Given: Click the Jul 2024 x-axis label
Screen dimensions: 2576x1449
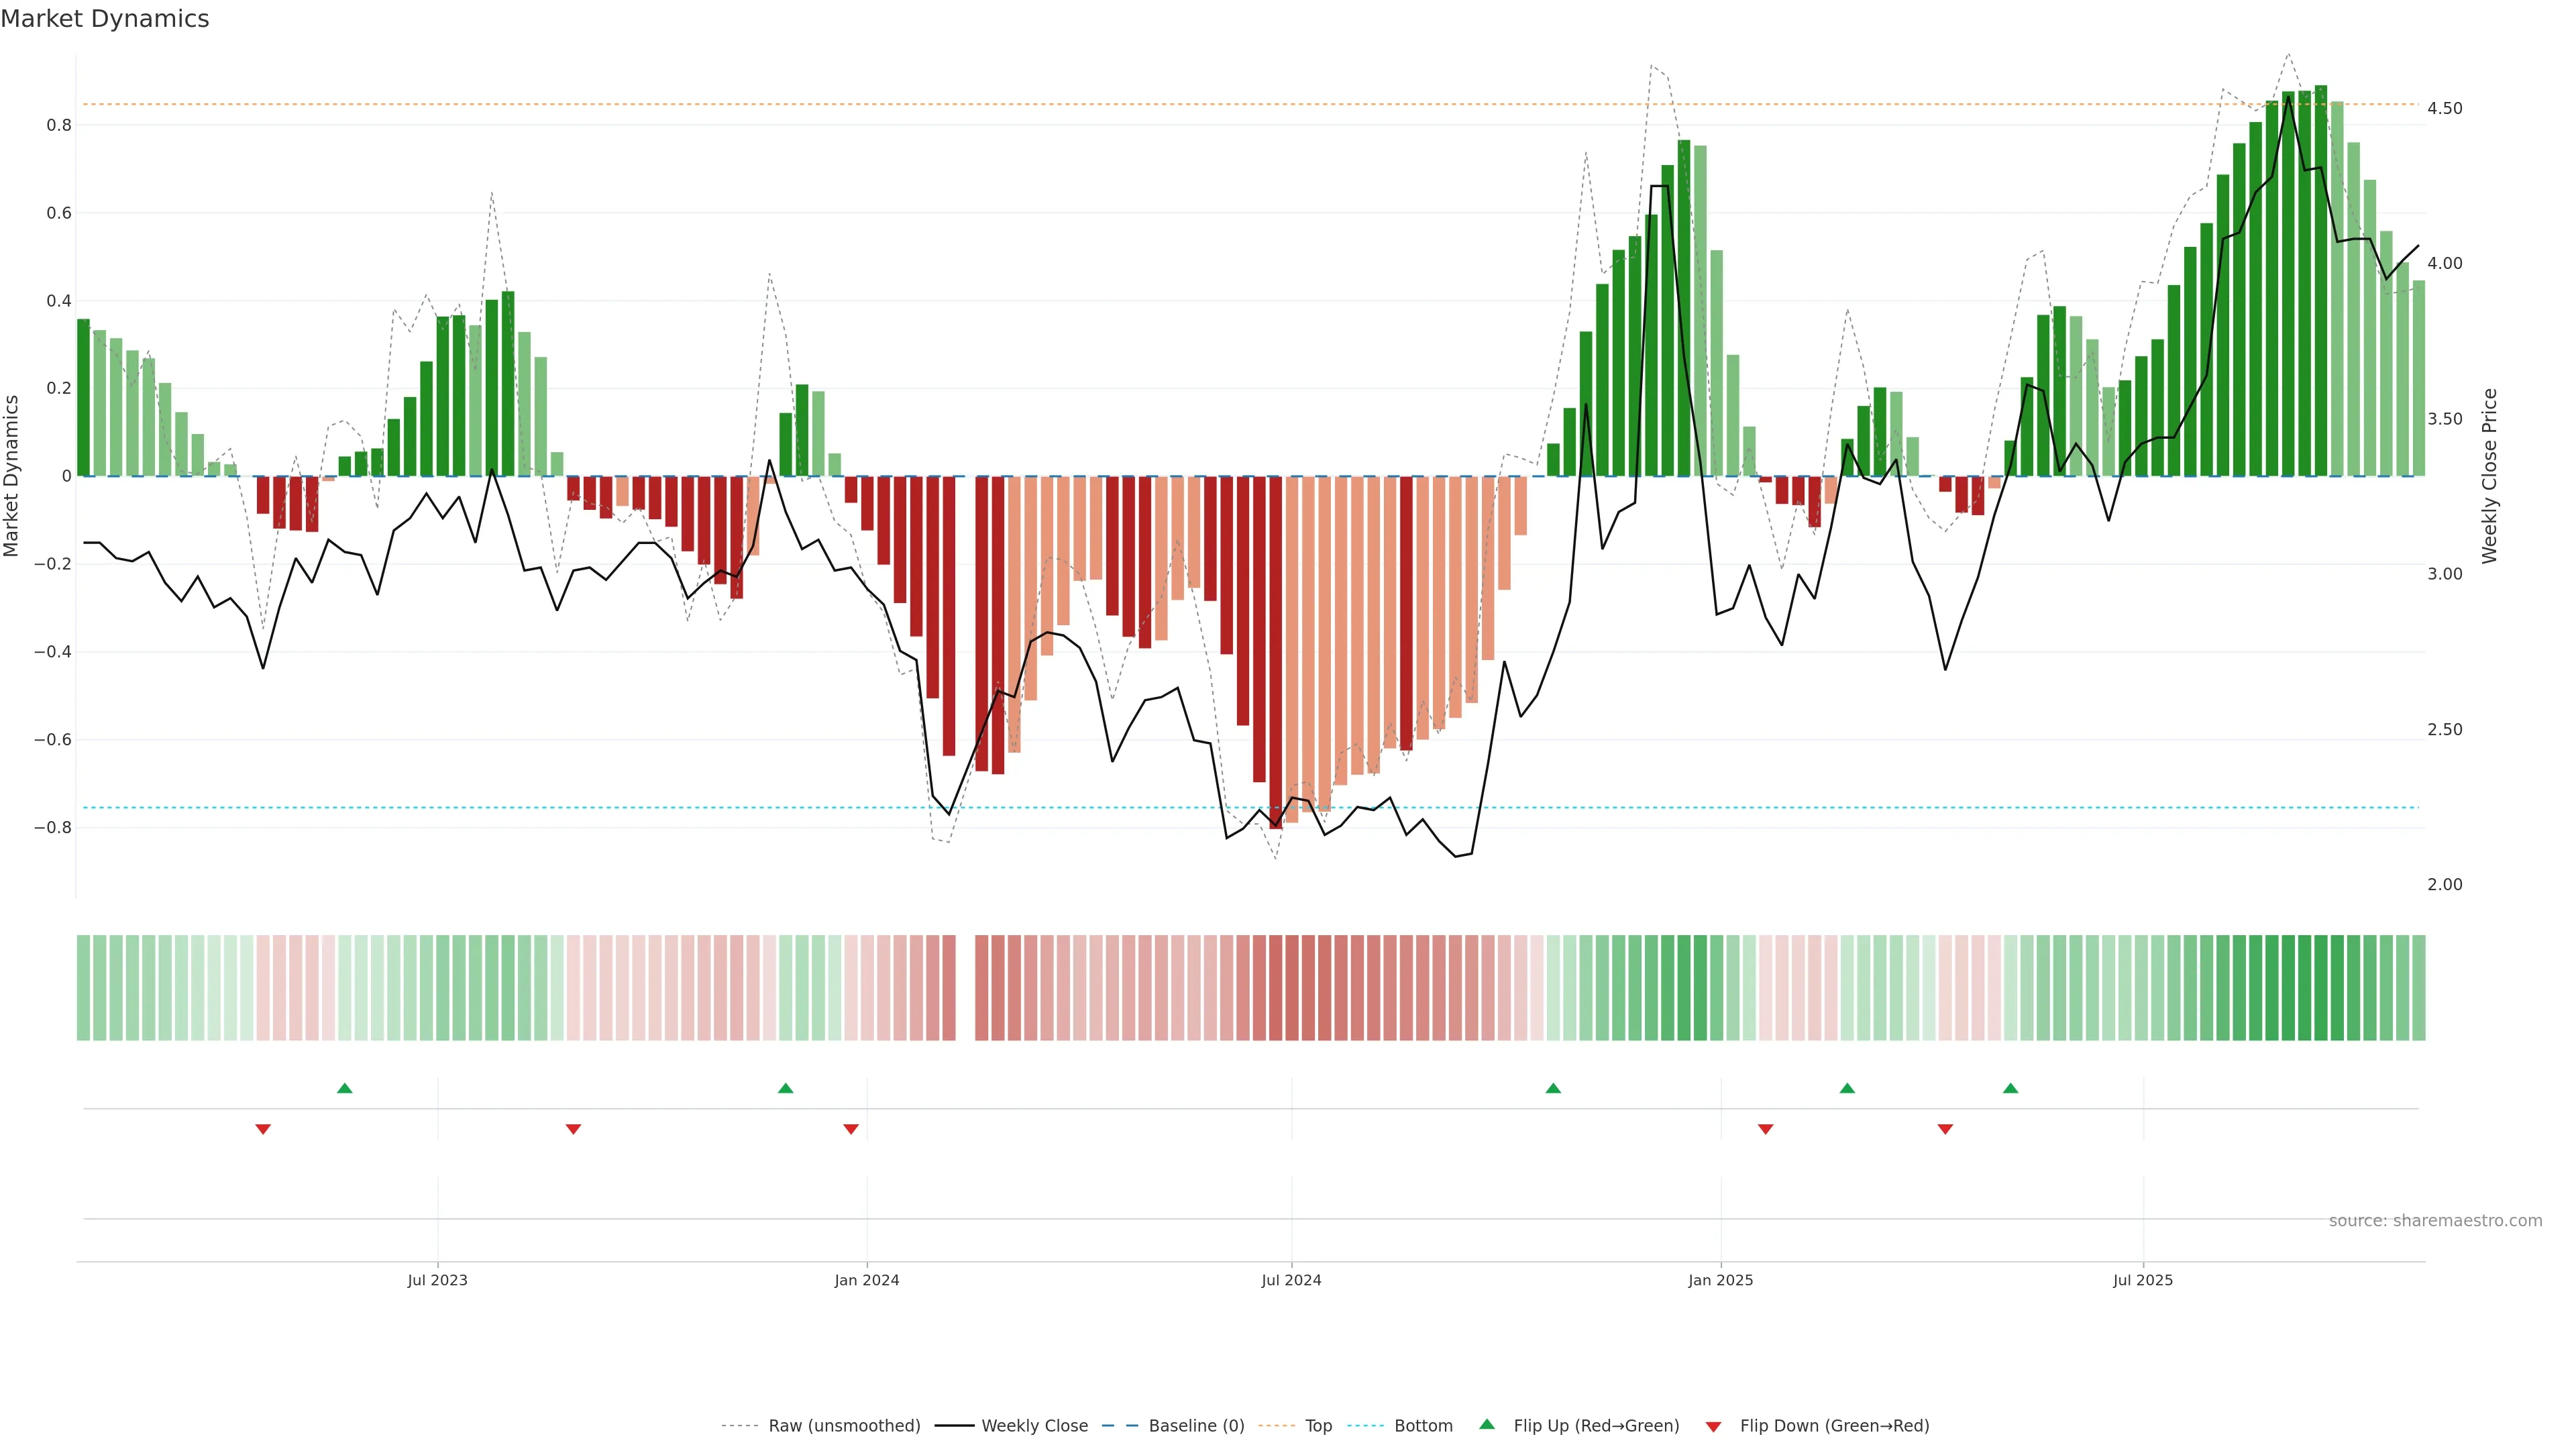Looking at the screenshot, I should [x=1291, y=1280].
